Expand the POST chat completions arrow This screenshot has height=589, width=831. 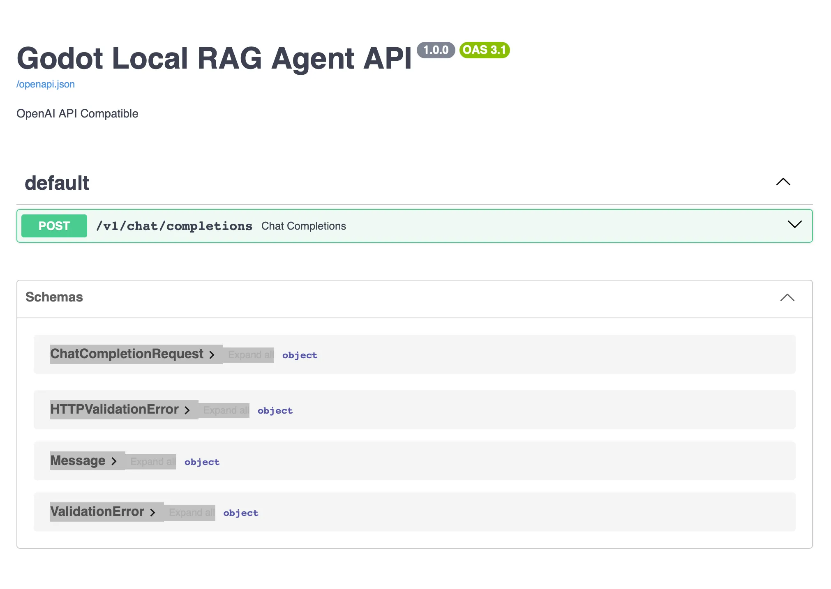(794, 224)
